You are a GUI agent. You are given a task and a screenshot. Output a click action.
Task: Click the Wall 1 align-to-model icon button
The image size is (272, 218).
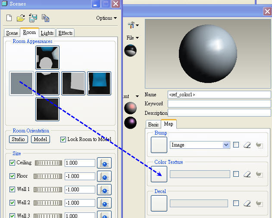click(x=104, y=190)
